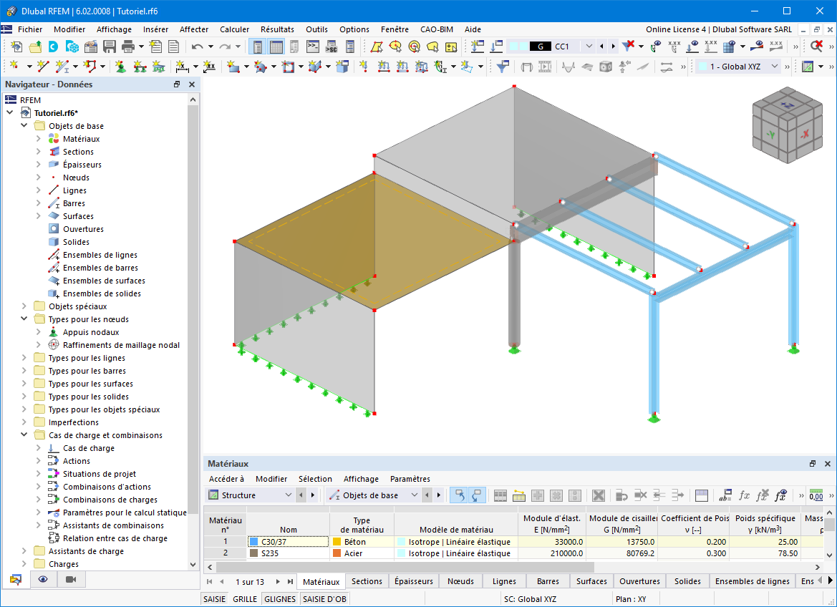This screenshot has width=837, height=607.
Task: Click the Enregistrer (save) icon
Action: [x=108, y=46]
